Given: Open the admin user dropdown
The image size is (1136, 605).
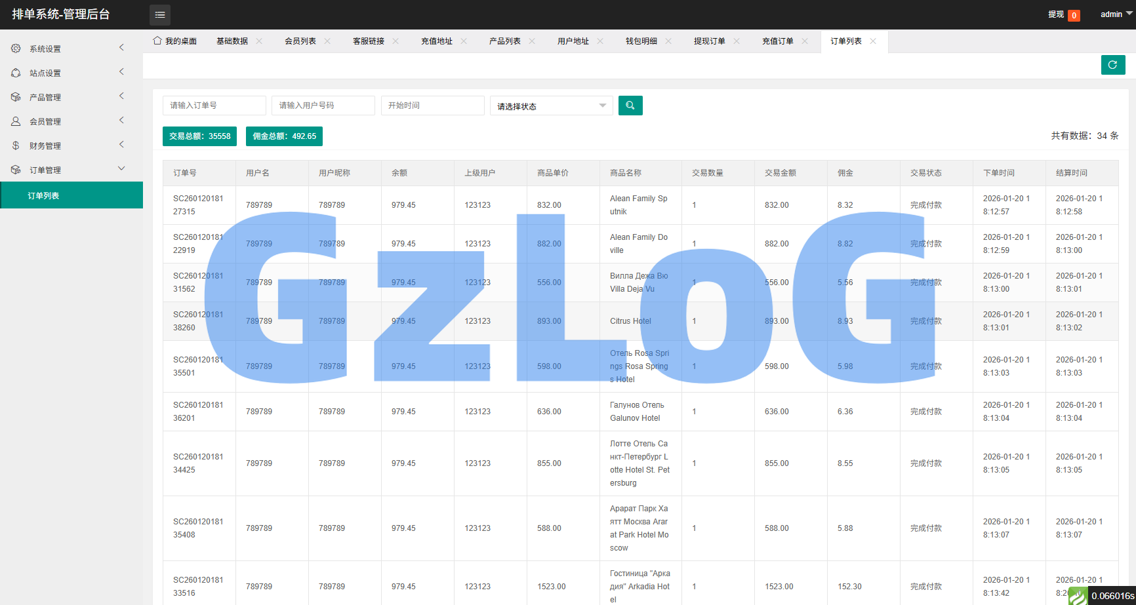Looking at the screenshot, I should point(1116,14).
